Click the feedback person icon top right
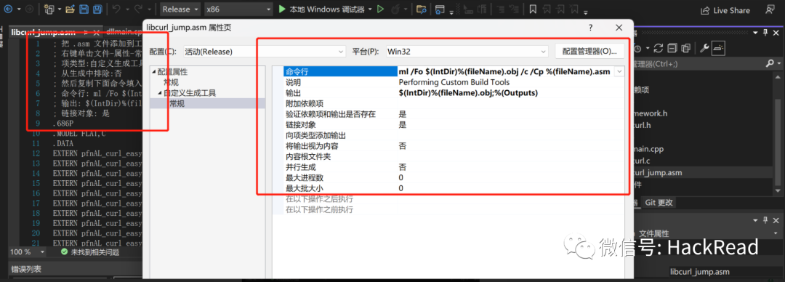Image resolution: width=785 pixels, height=282 pixels. click(770, 9)
